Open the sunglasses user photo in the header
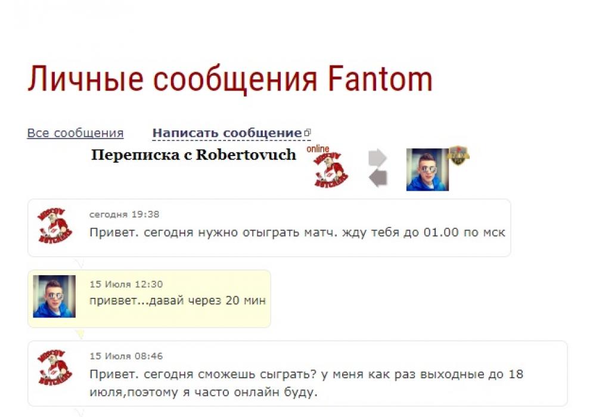 coord(427,169)
